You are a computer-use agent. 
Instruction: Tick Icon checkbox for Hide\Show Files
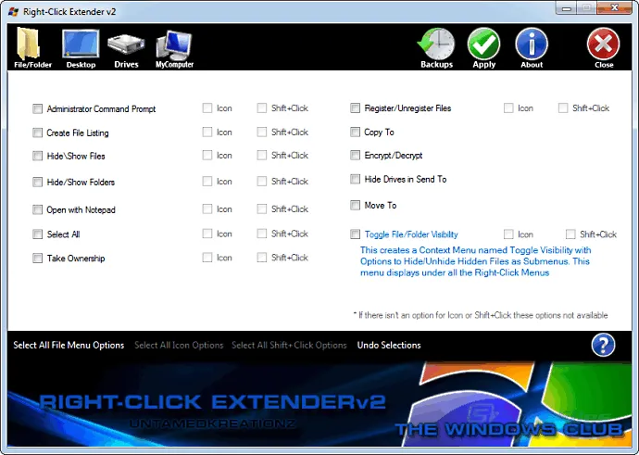pyautogui.click(x=207, y=156)
